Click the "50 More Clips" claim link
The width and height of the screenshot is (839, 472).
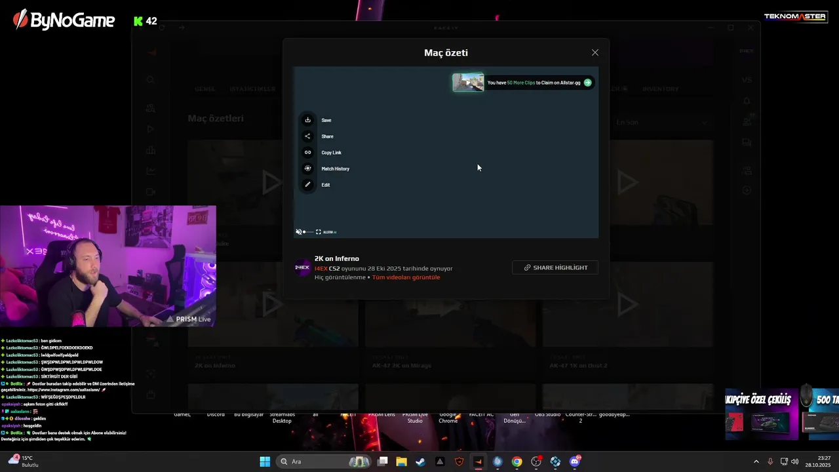coord(520,83)
